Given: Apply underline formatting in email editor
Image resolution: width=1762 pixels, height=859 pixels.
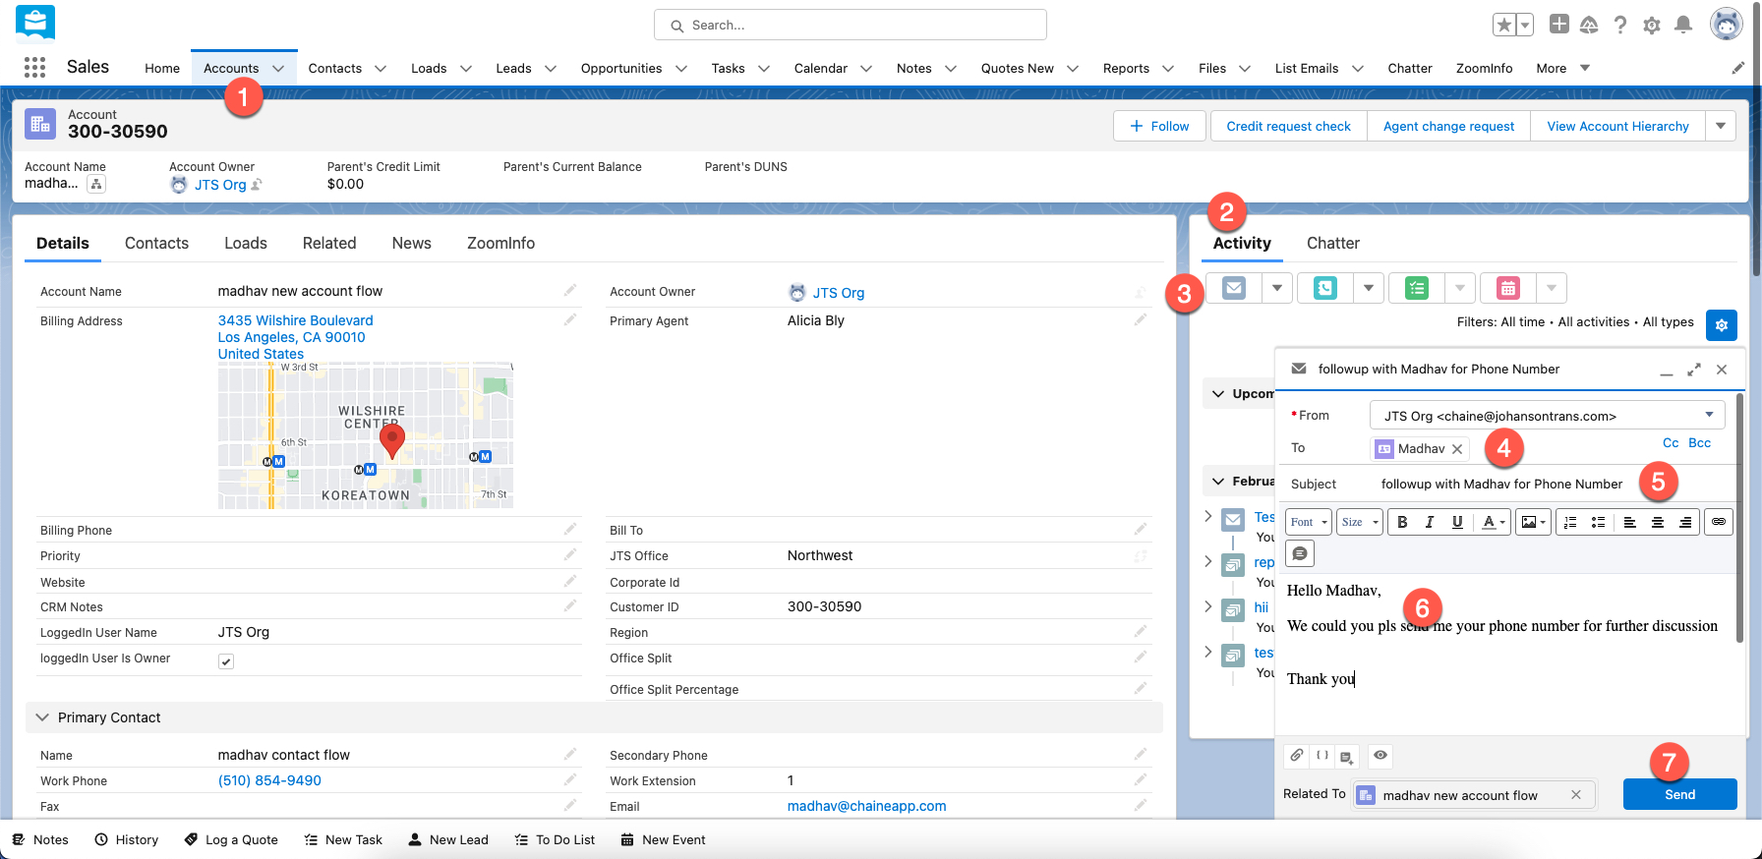Looking at the screenshot, I should (x=1457, y=522).
